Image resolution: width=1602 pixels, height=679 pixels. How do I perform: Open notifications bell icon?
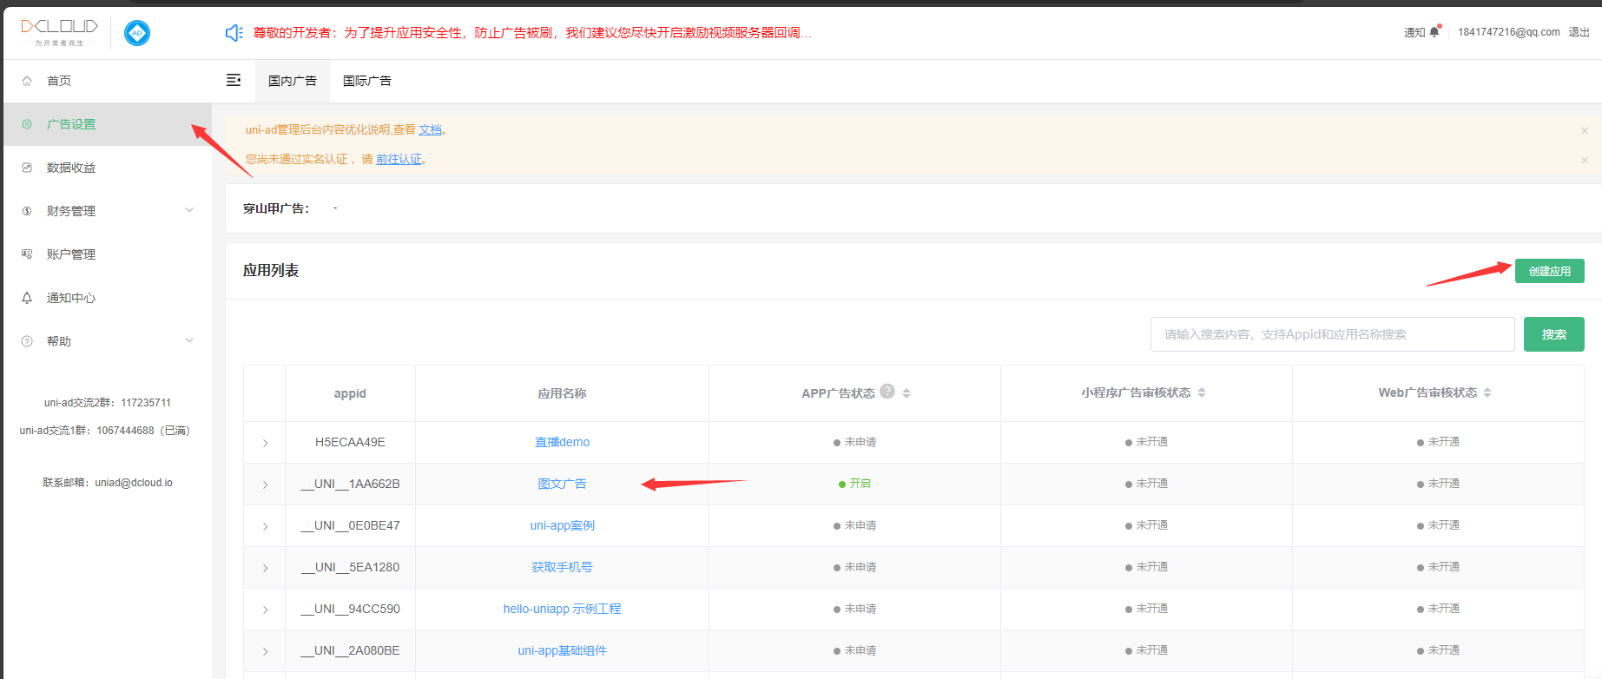1434,31
